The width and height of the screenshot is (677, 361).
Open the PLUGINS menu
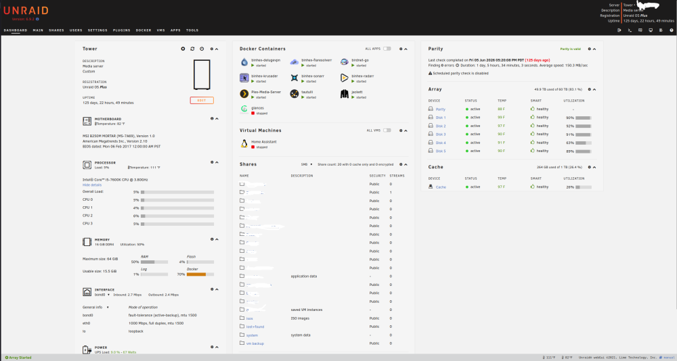tap(122, 30)
